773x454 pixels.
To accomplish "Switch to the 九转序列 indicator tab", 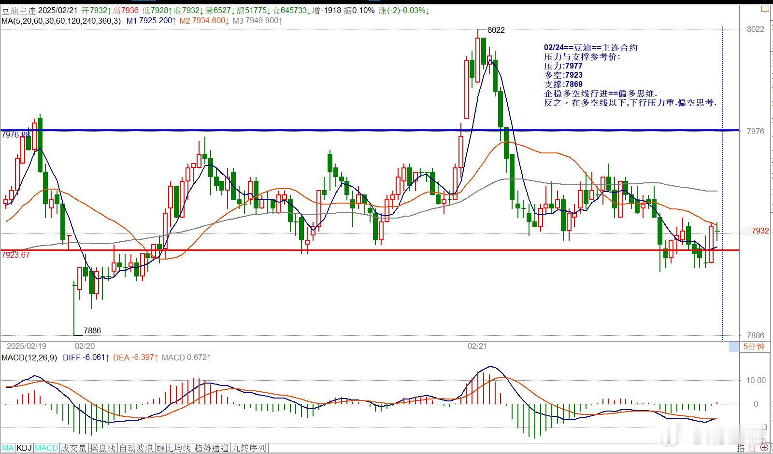I will coord(249,448).
